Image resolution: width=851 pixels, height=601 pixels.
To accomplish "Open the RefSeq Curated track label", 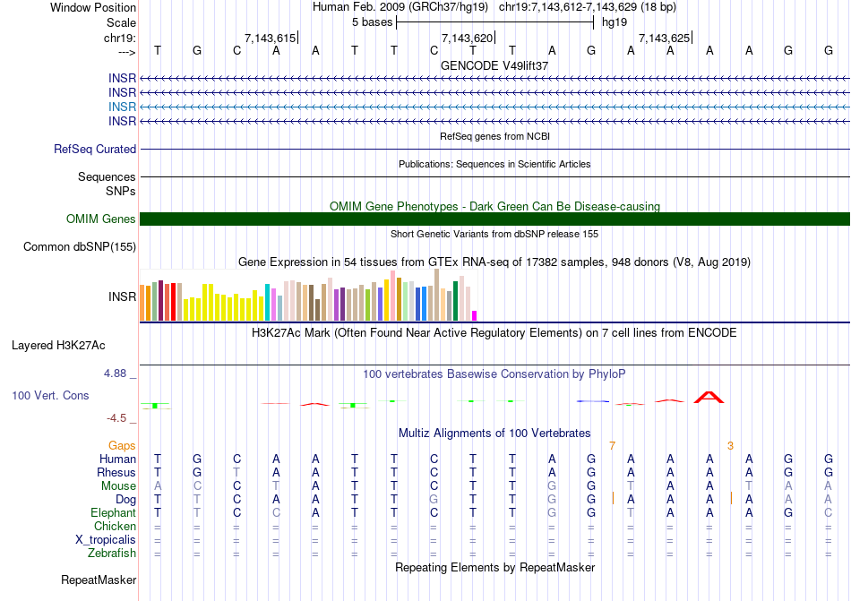I will coord(95,150).
